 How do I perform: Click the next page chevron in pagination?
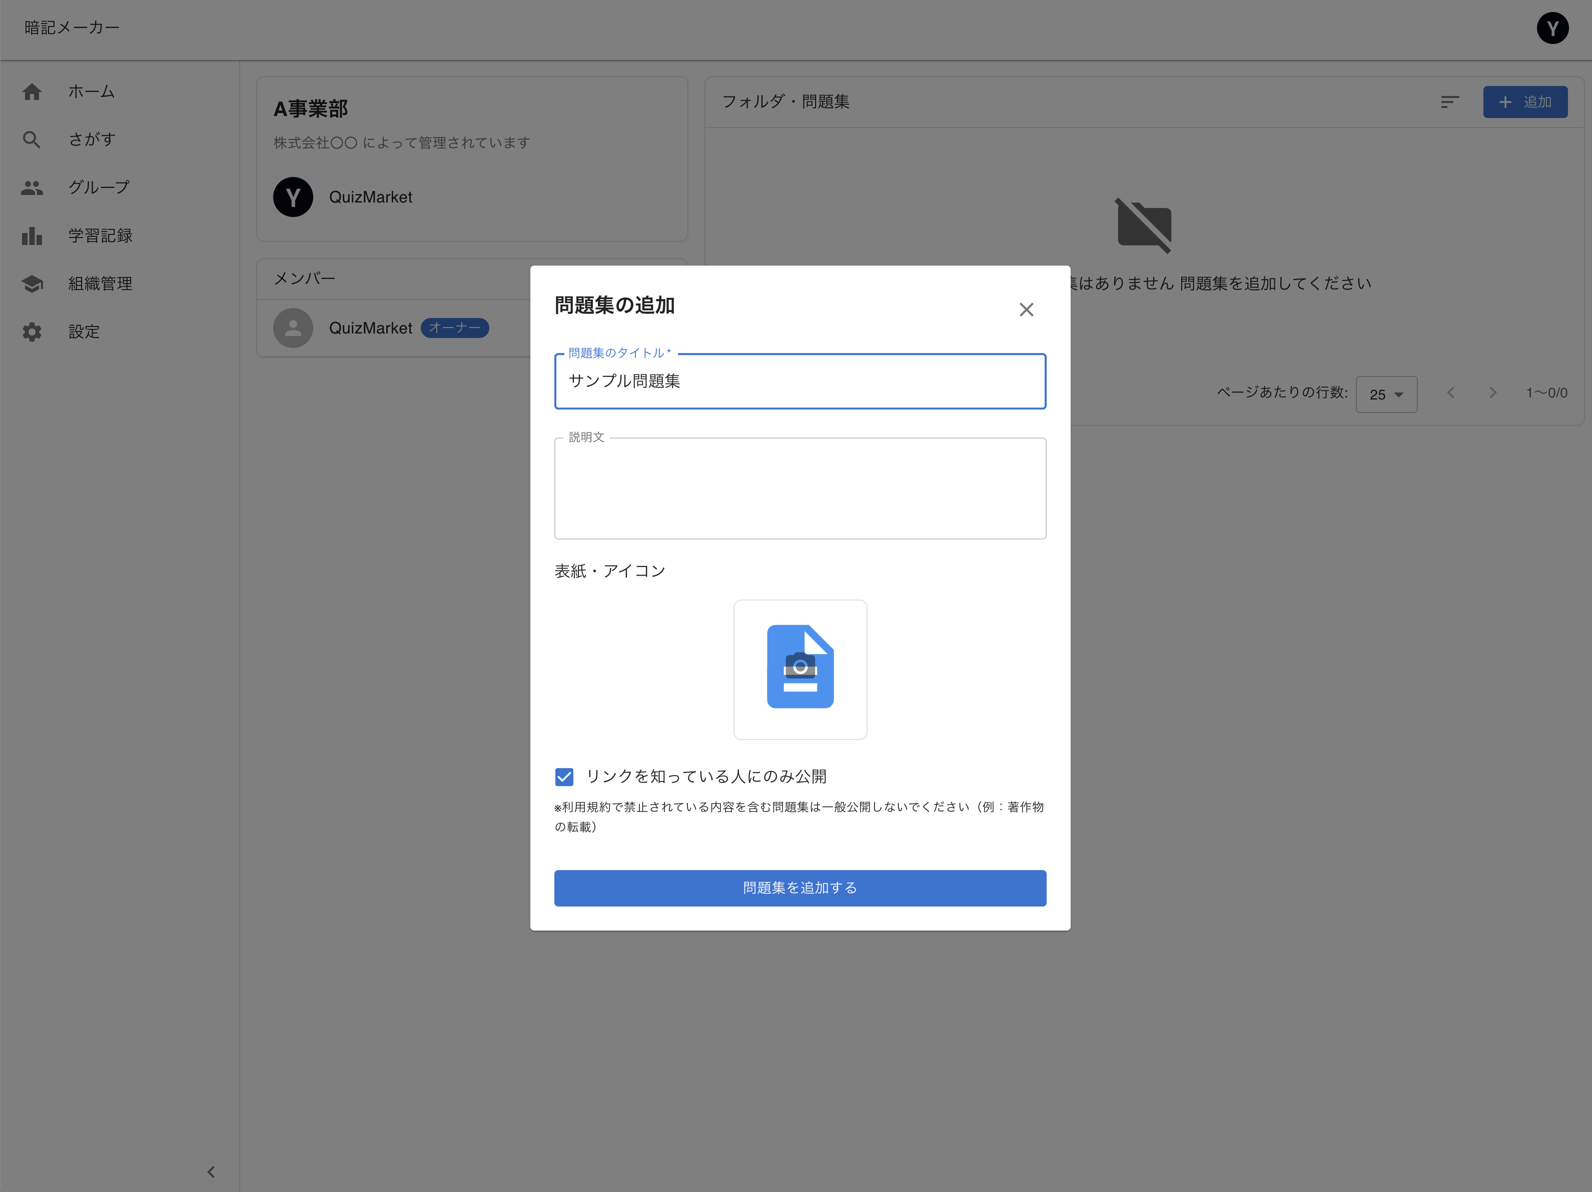pos(1492,393)
